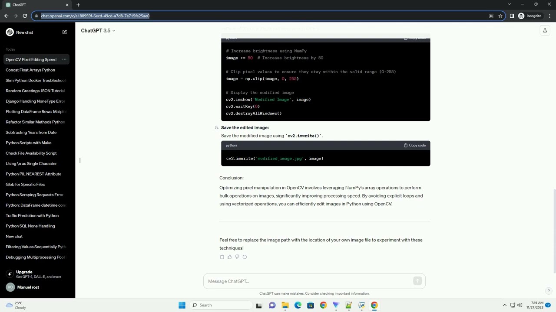Open Microsoft Store from the taskbar
556x312 pixels.
310,305
